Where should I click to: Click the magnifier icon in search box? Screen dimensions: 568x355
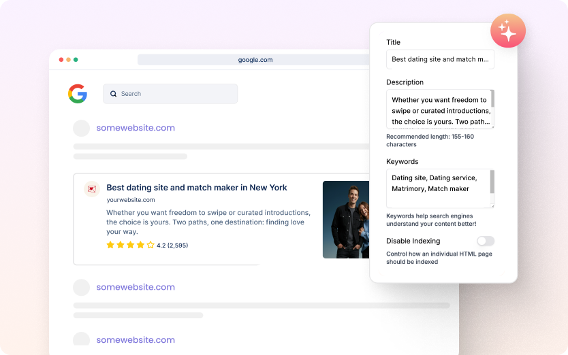tap(114, 94)
